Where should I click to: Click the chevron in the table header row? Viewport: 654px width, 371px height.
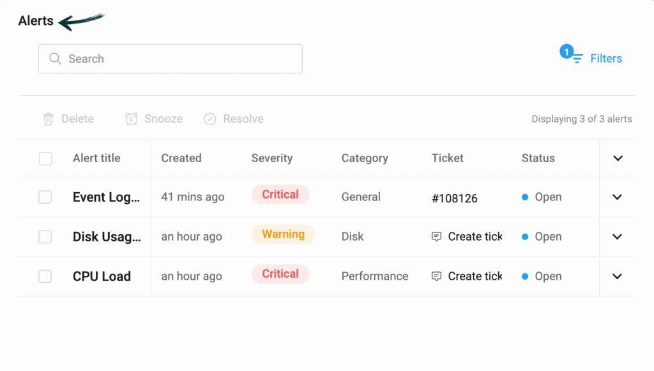point(617,158)
